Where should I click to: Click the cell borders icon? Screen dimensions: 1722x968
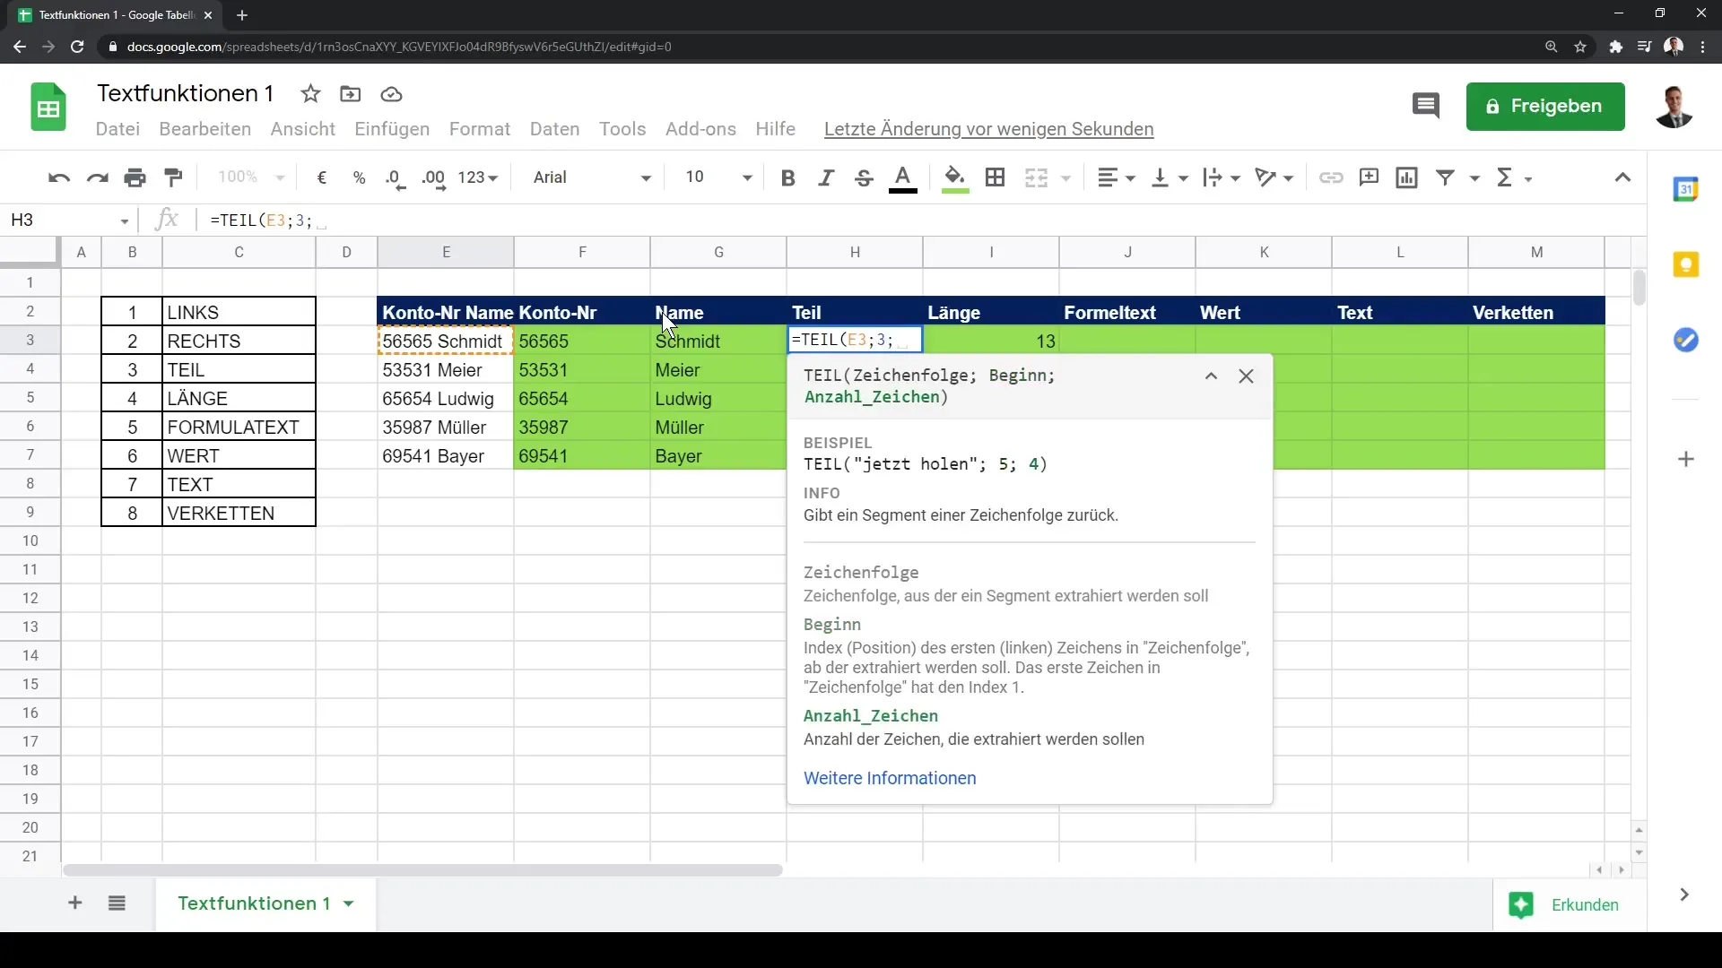[995, 177]
